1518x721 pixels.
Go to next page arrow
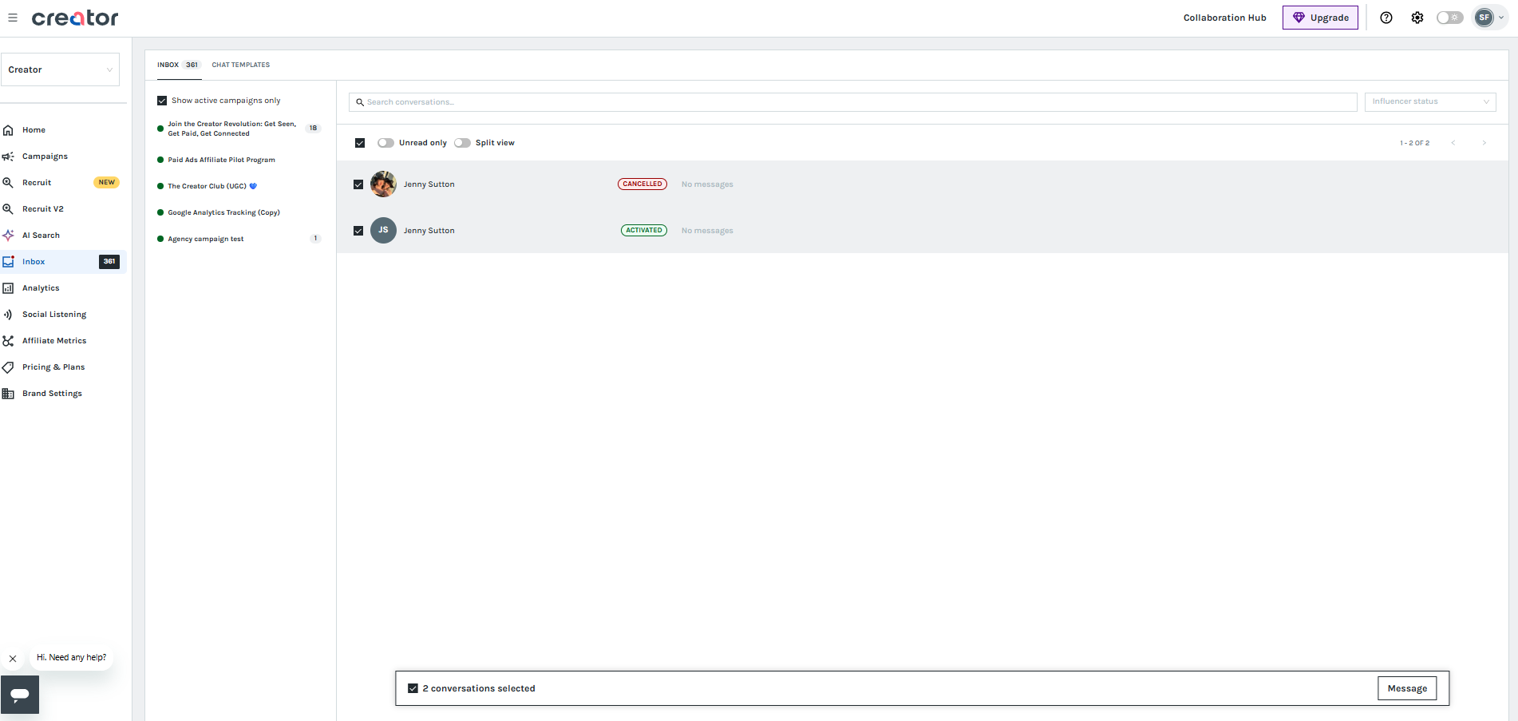(x=1484, y=143)
